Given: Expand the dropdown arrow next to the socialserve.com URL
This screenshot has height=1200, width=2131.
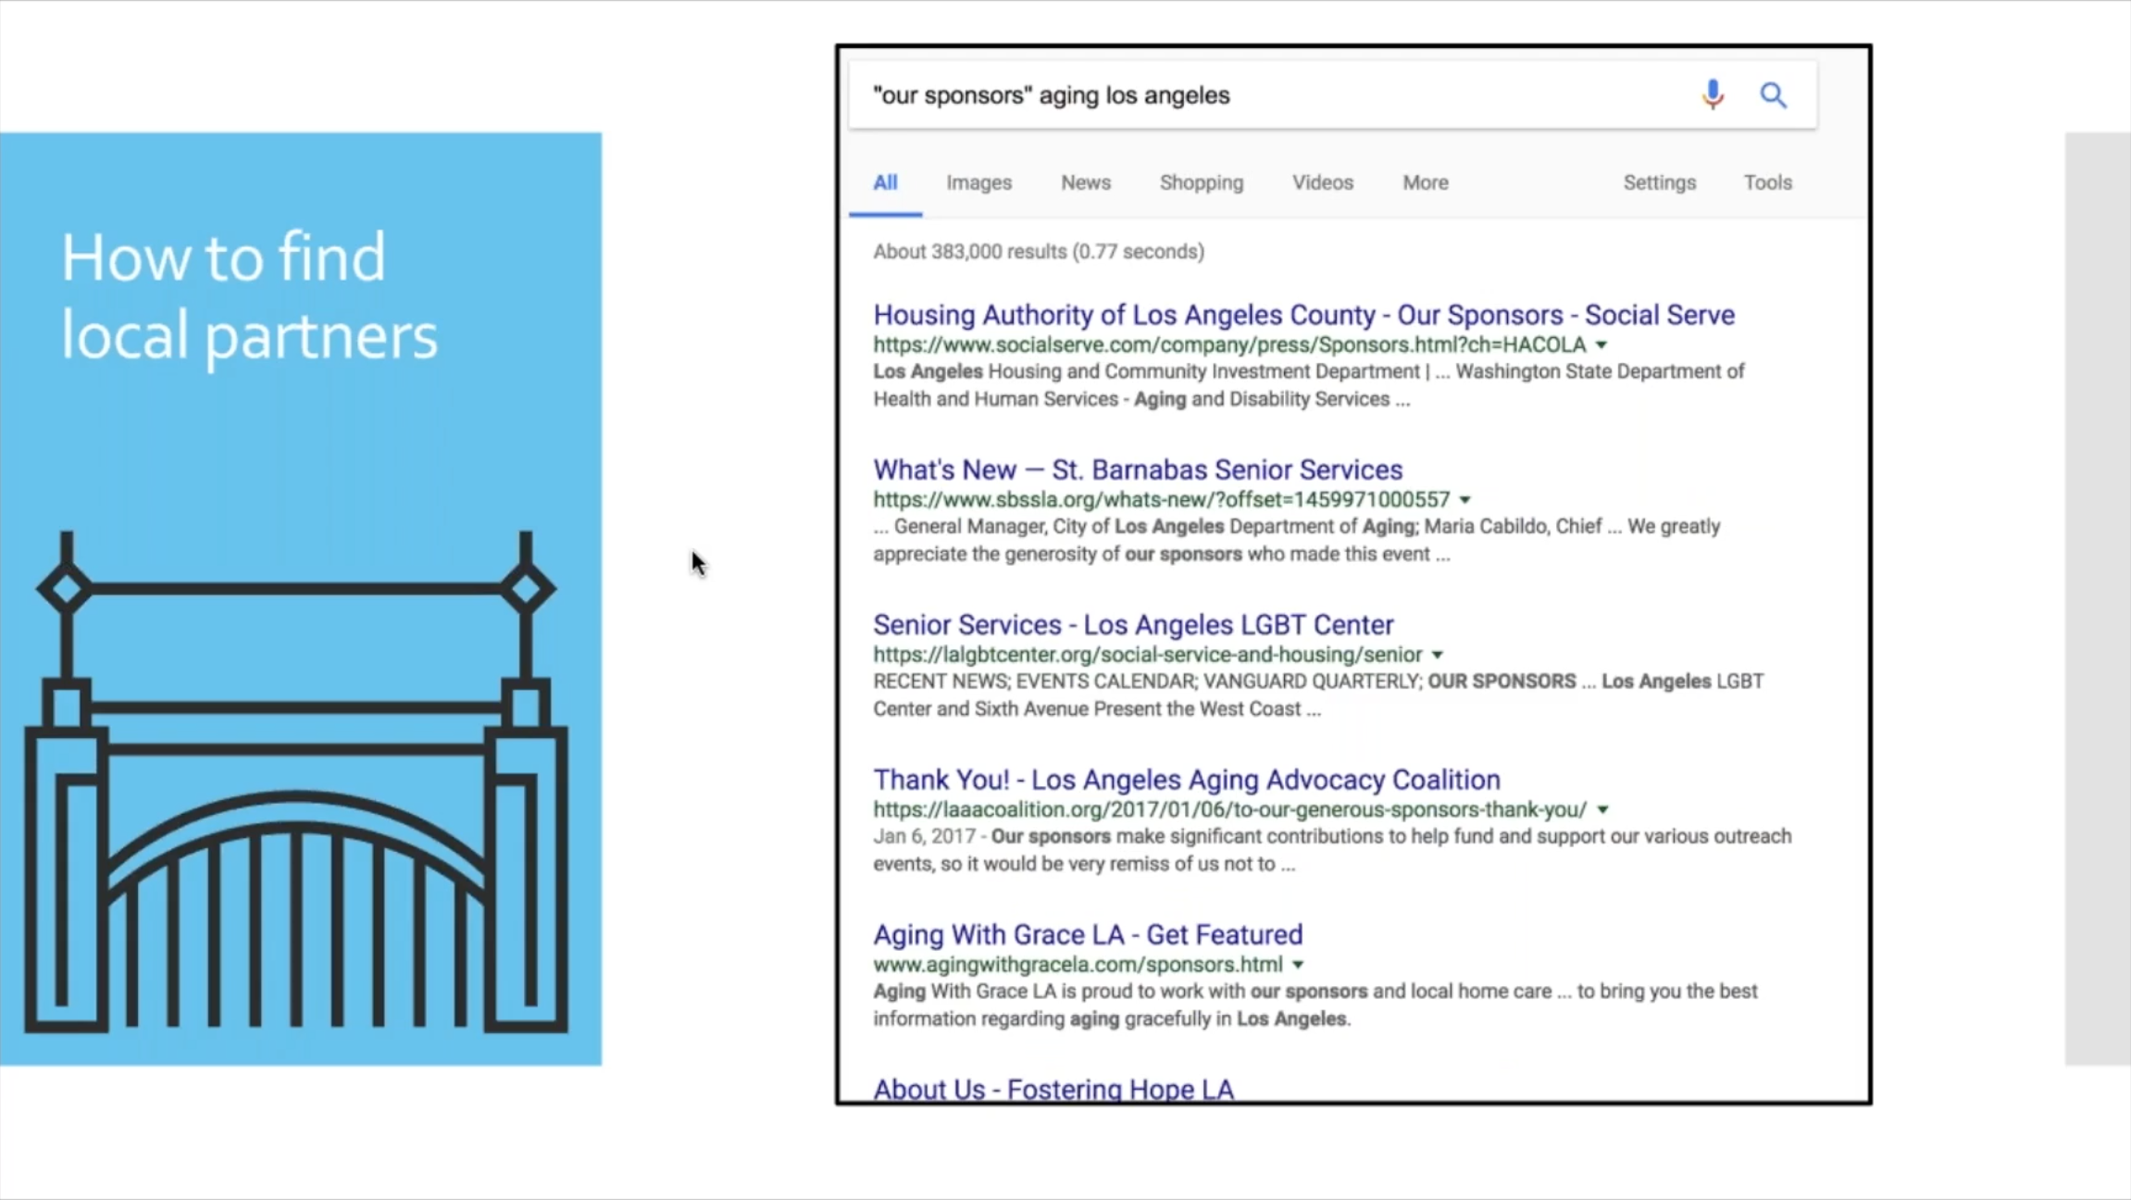Looking at the screenshot, I should point(1601,345).
